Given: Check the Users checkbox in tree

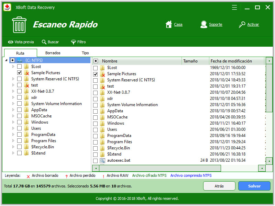Looking at the screenshot, I should pos(19,128).
